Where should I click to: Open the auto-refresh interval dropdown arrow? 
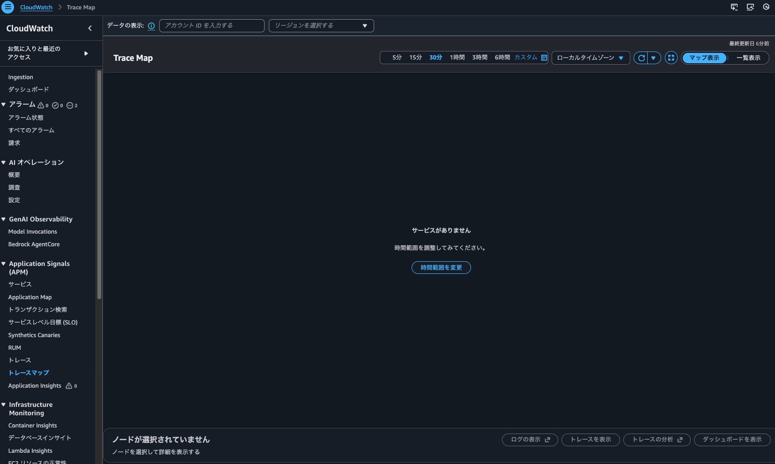654,58
